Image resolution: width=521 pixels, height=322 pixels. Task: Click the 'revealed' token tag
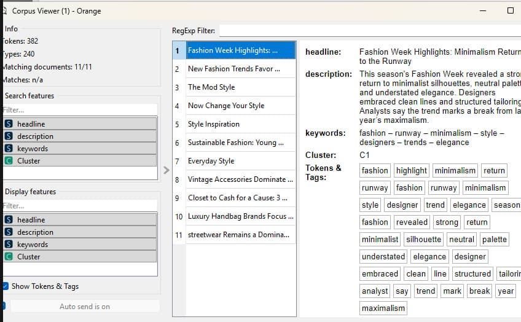[x=412, y=222]
